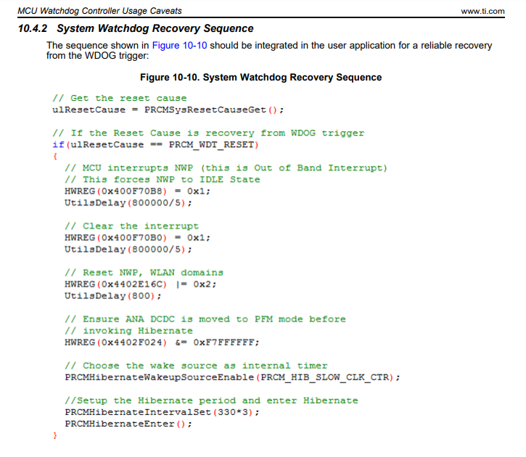The image size is (526, 457).
Task: Click line 'ulResetCause = PRCMSysResetCauseGet();'
Action: 168,110
